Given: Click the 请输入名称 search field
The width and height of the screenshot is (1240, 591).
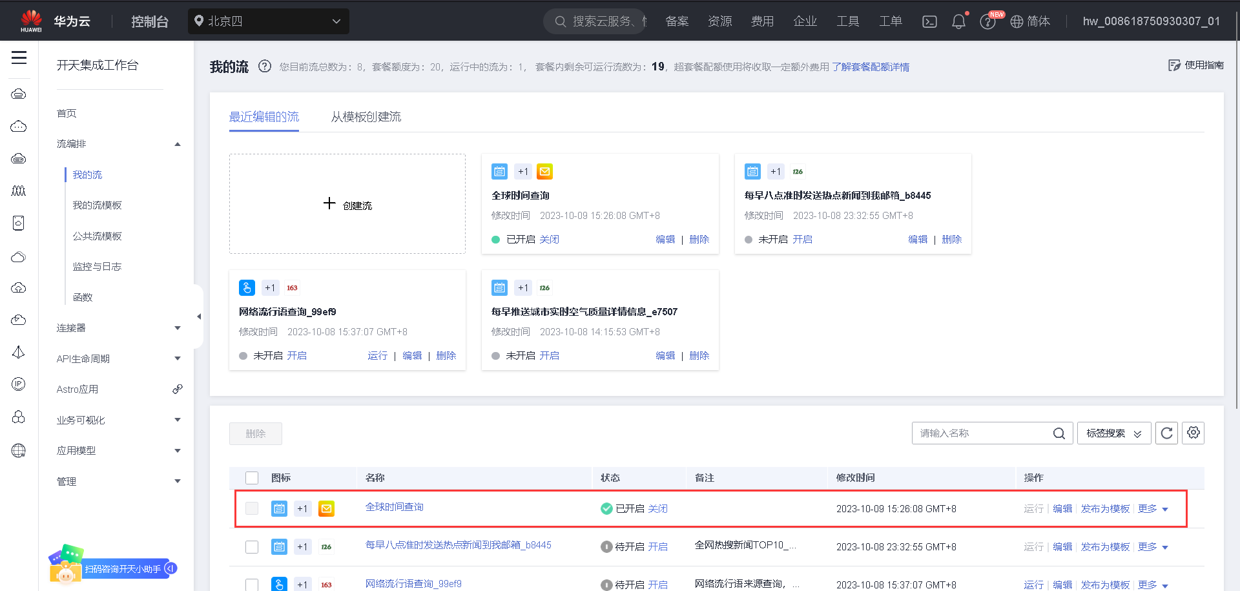Looking at the screenshot, I should 982,433.
